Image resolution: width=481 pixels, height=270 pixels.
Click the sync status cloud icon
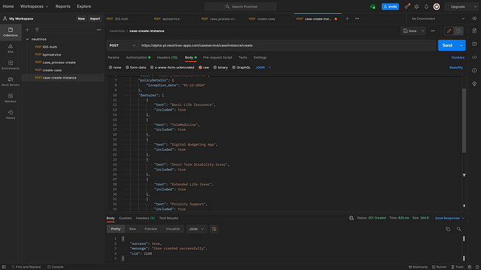(373, 6)
